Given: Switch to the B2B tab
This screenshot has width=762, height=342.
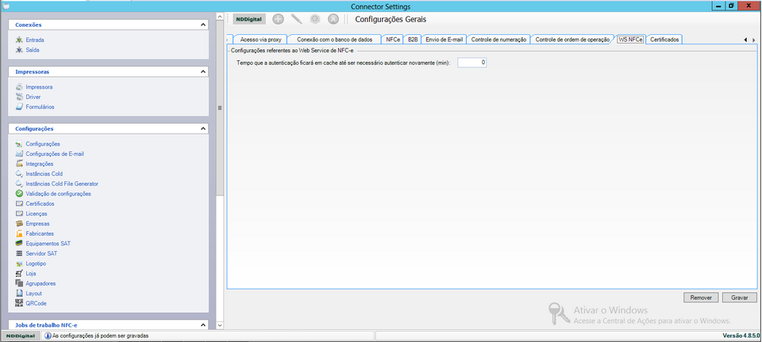Looking at the screenshot, I should tap(413, 40).
